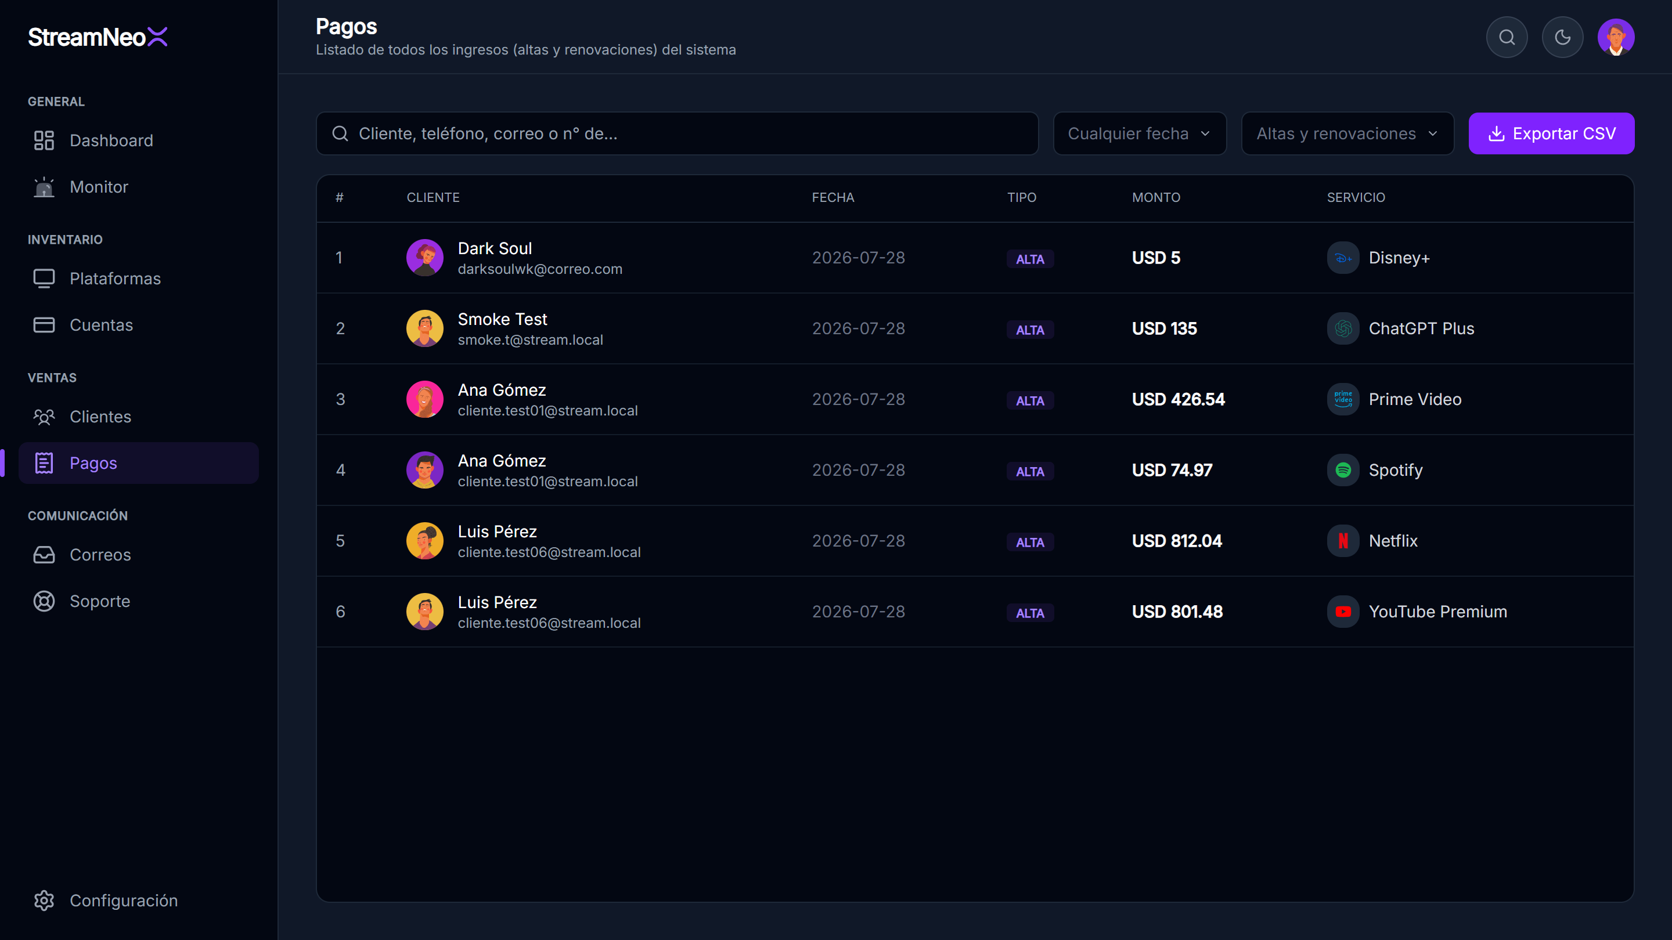Click the Disney+ service icon

coord(1343,258)
